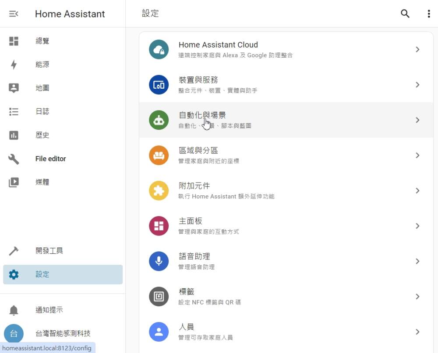Click the 媒體 media sidebar icon
The image size is (438, 353).
(13, 182)
